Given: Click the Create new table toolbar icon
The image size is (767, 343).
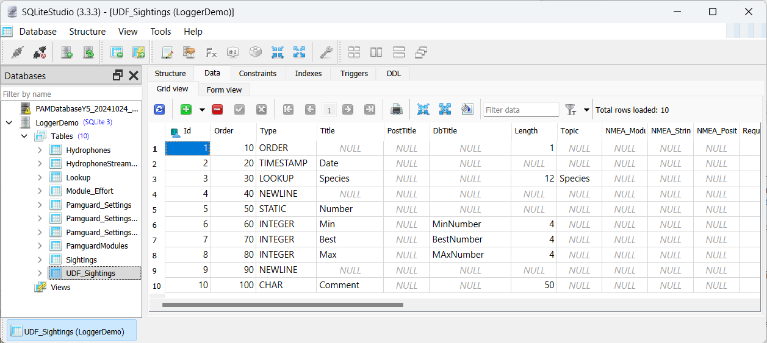Looking at the screenshot, I should [116, 52].
